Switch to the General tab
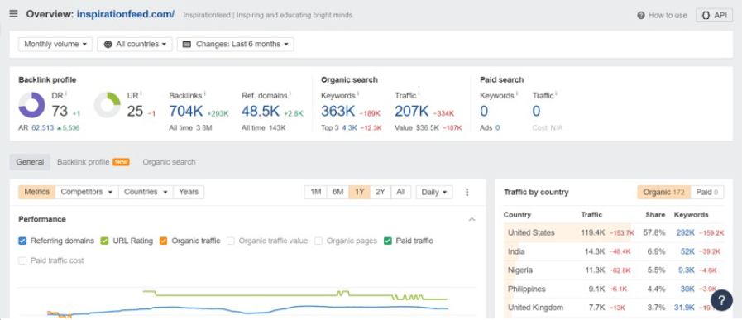Viewport: 742px width, 320px height. pyautogui.click(x=30, y=162)
